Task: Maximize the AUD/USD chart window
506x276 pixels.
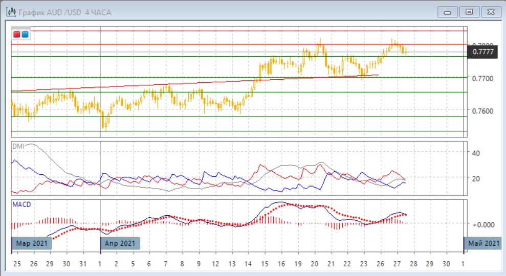Action: pos(469,11)
